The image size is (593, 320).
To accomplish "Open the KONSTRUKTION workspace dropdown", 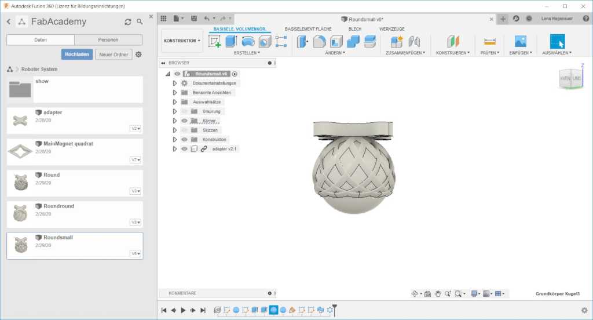I will point(182,41).
